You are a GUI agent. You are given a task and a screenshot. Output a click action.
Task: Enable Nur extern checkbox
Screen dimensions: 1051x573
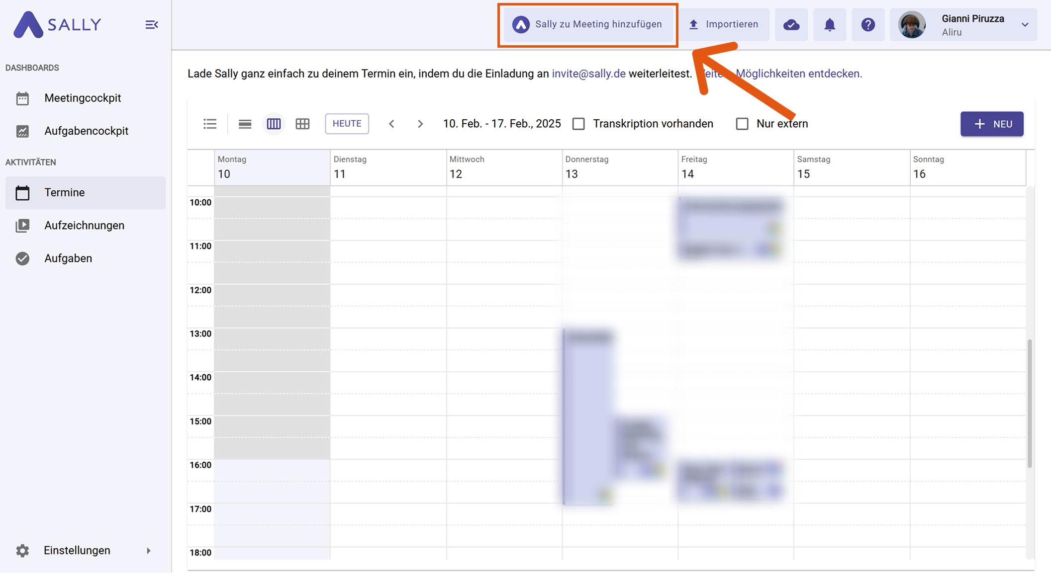pos(742,124)
